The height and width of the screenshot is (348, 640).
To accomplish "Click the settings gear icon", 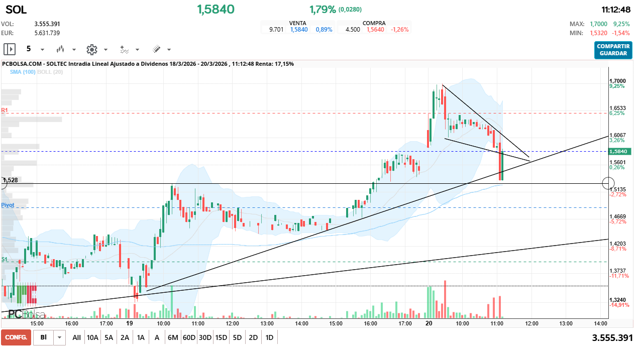I will point(91,49).
